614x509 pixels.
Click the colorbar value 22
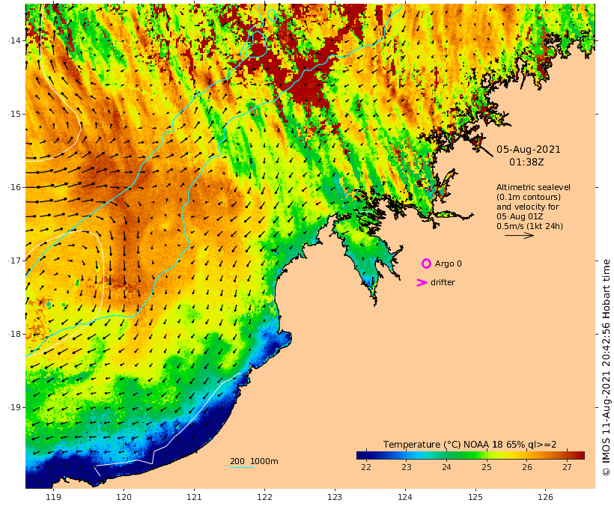[365, 467]
